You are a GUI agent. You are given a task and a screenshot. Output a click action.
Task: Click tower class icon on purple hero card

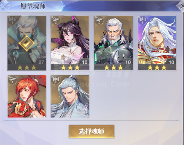[x=142, y=20]
